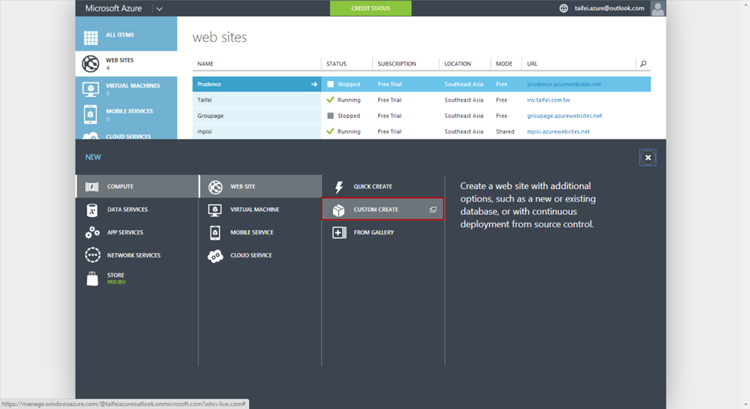The image size is (750, 409).
Task: Close the New panel with X
Action: (x=647, y=158)
